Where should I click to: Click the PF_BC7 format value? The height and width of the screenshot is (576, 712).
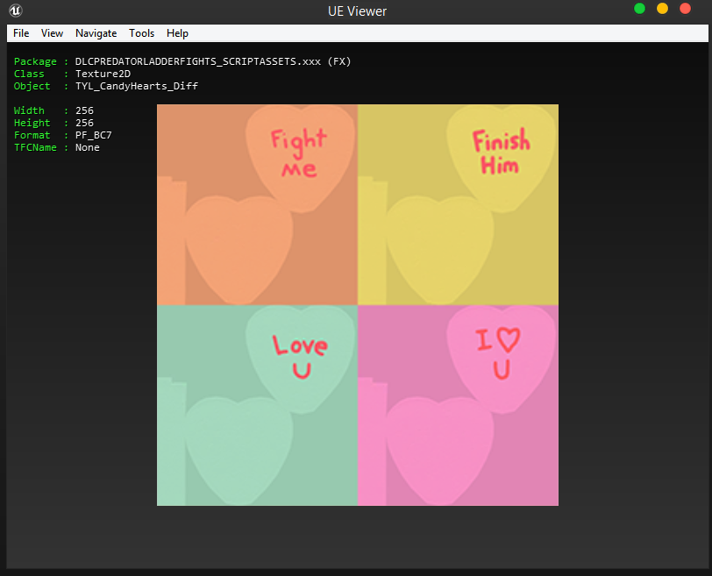point(93,135)
